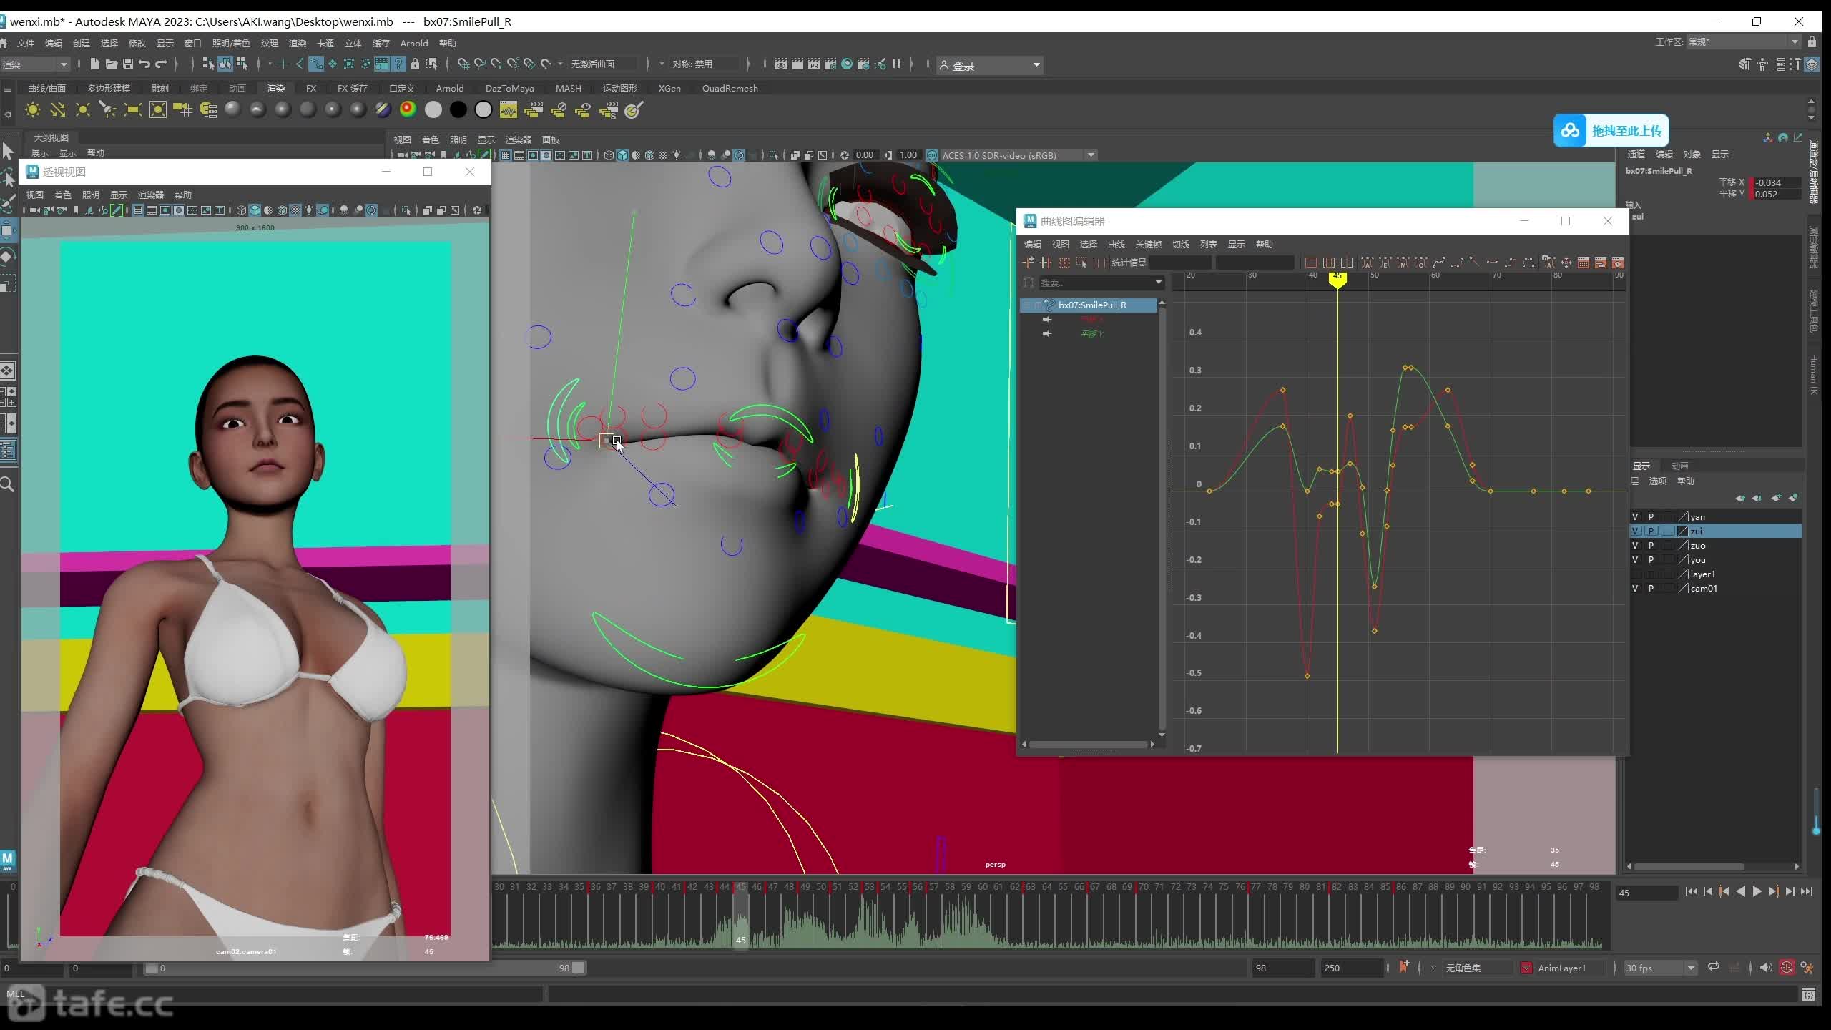Click the Undo arrow icon
Viewport: 1831px width, 1030px height.
coord(144,64)
